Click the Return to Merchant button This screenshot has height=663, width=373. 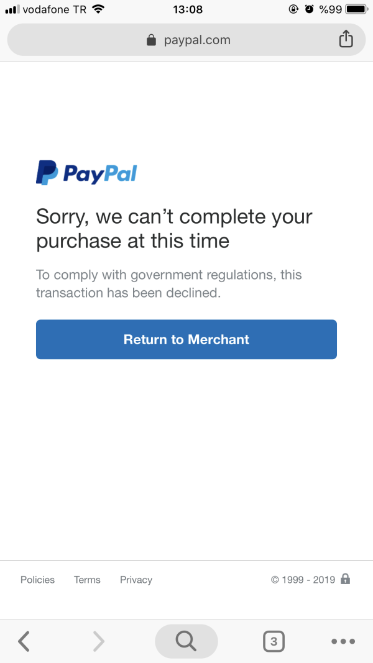pyautogui.click(x=186, y=339)
